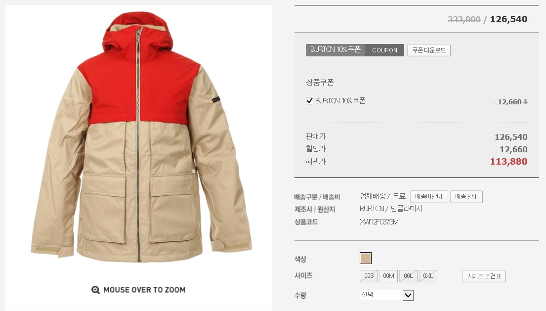Click the product code XW12F037GM
This screenshot has height=311, width=546.
coord(379,222)
